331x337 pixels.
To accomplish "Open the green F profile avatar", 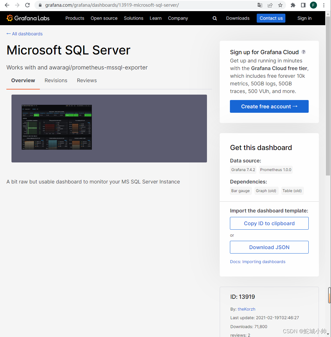I will 313,5.
